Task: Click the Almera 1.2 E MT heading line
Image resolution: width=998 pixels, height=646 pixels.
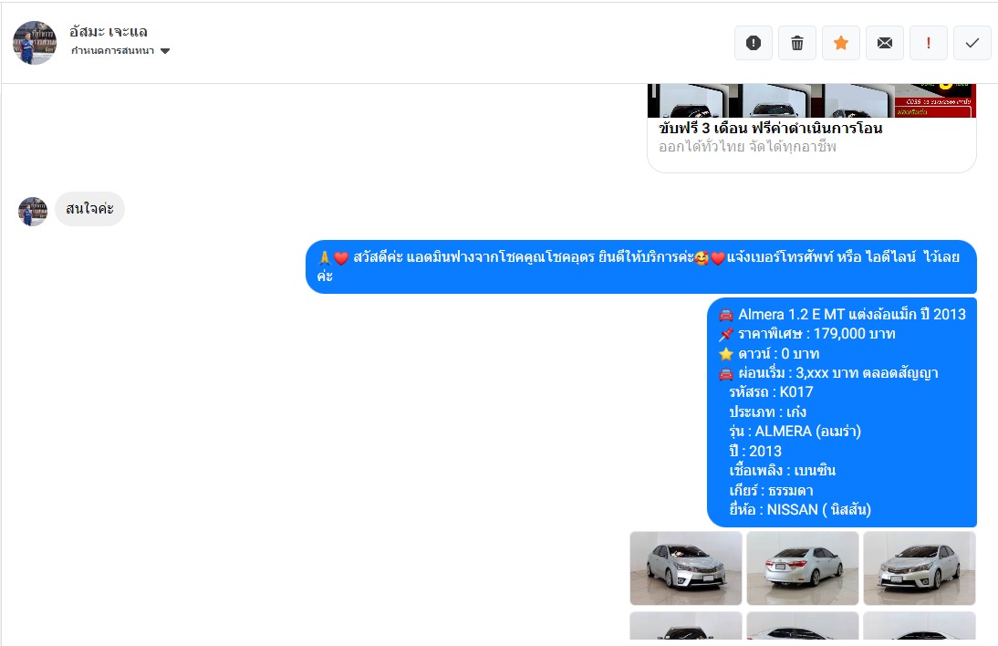Action: click(842, 315)
